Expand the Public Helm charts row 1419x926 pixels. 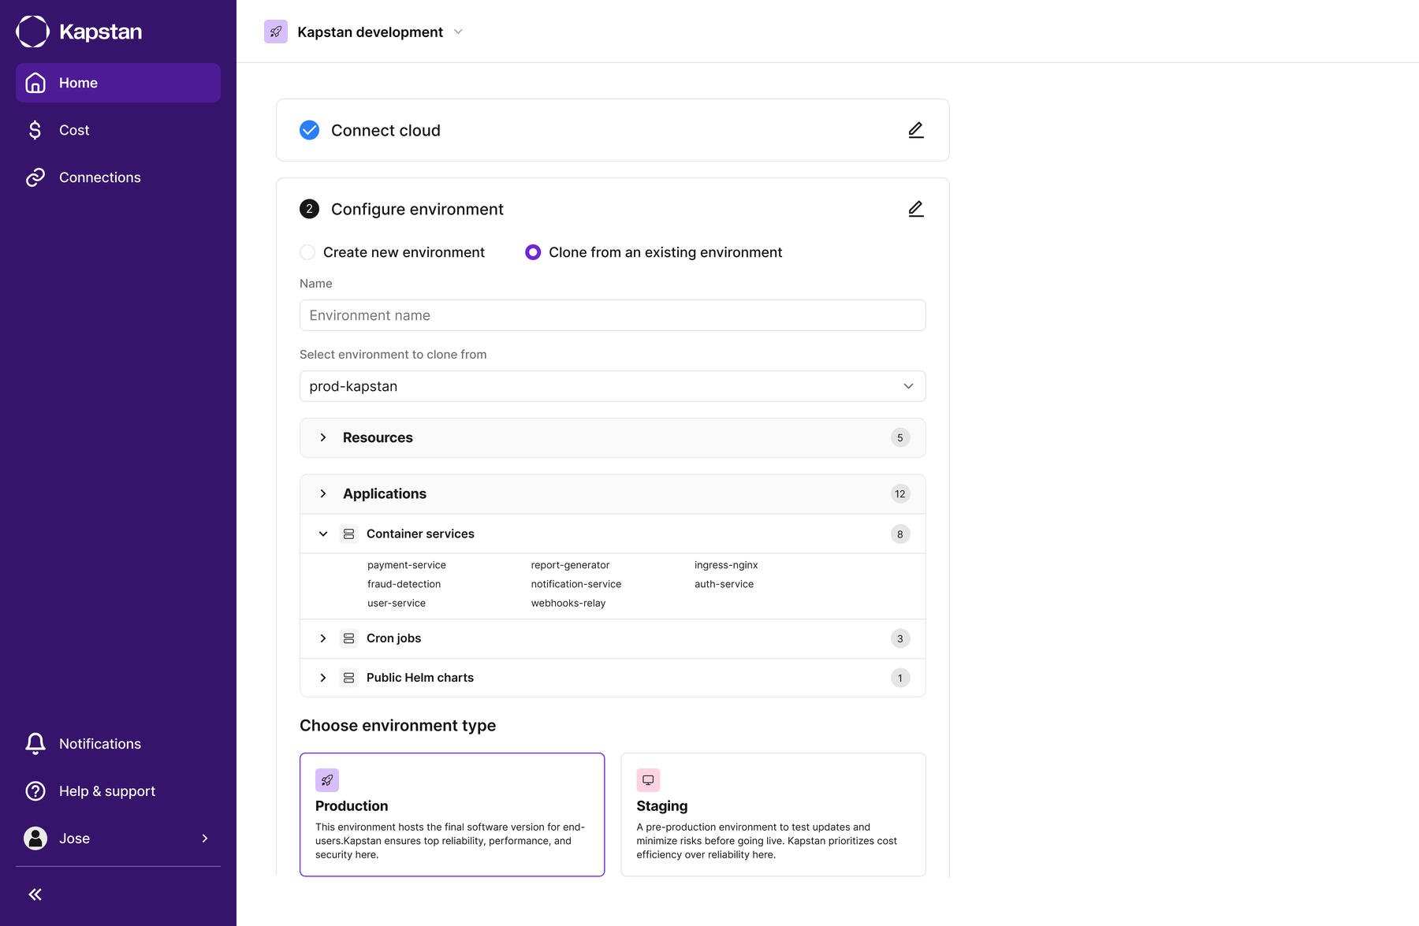323,678
